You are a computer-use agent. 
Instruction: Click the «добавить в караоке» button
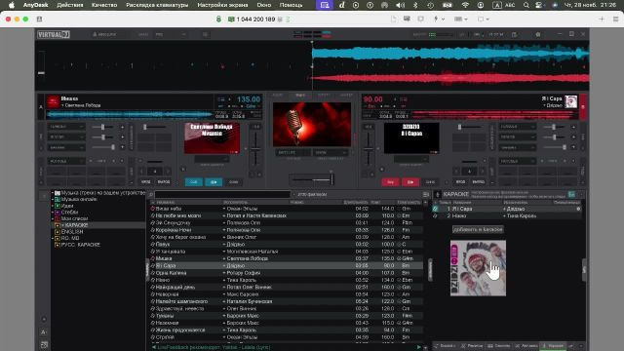478,230
